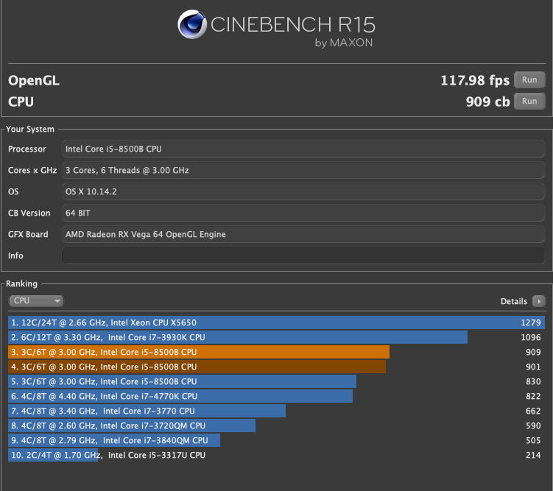Click the empty Info input field

click(303, 255)
